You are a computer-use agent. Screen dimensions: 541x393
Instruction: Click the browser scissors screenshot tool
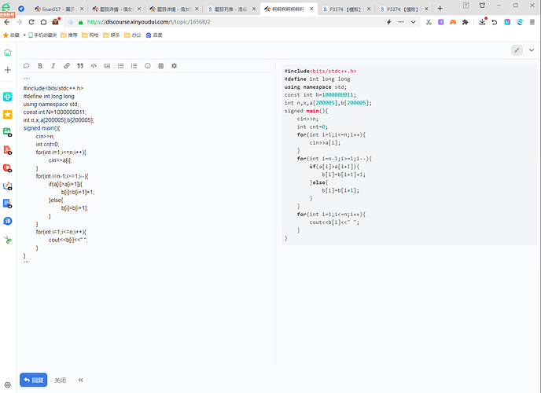tap(429, 22)
